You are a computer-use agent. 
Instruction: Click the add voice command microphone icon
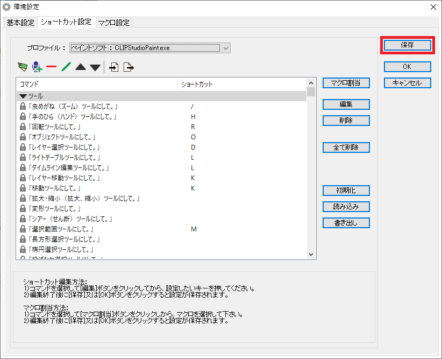click(37, 67)
